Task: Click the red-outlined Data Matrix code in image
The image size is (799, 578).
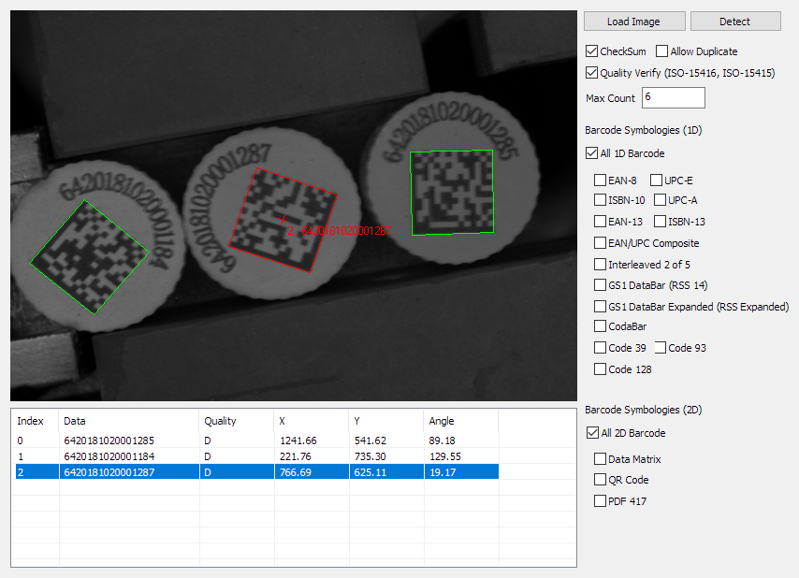Action: (x=283, y=220)
